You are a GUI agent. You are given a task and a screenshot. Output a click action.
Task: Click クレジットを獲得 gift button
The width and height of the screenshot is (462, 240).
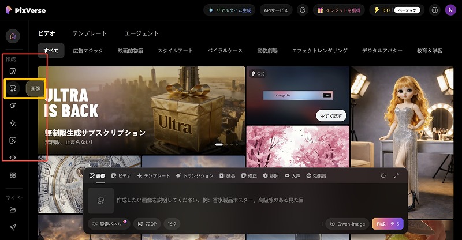(x=339, y=10)
